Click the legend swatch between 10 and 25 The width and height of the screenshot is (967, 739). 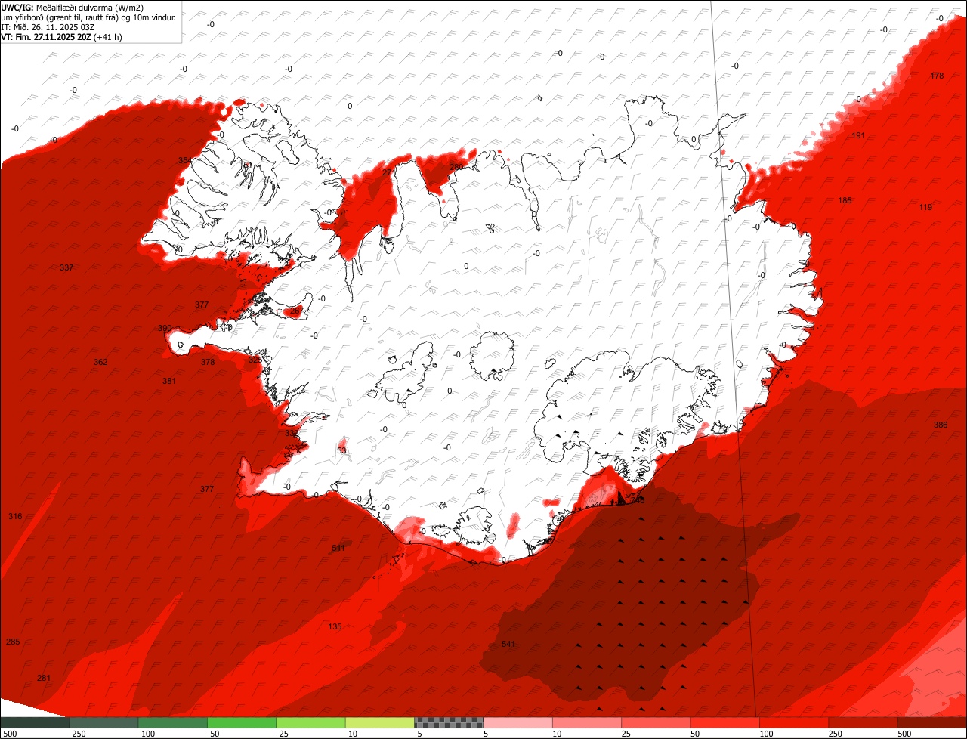pos(587,722)
